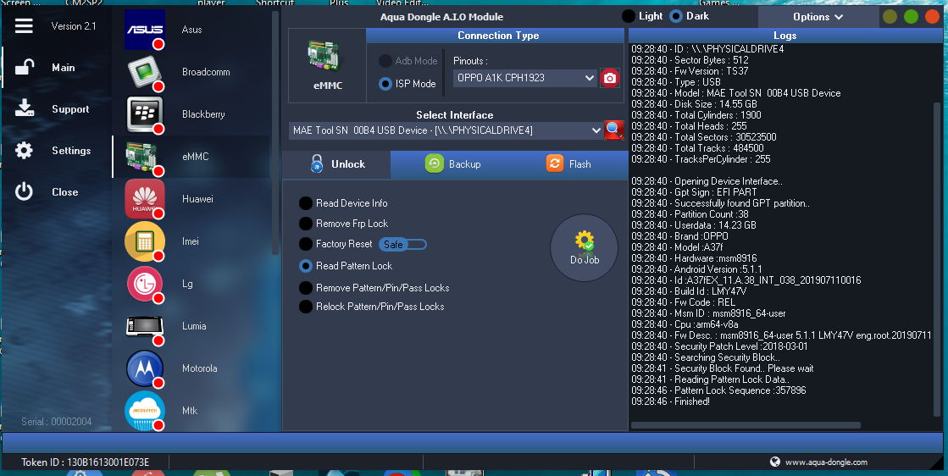
Task: Click the magnifier search interface icon
Action: click(613, 130)
